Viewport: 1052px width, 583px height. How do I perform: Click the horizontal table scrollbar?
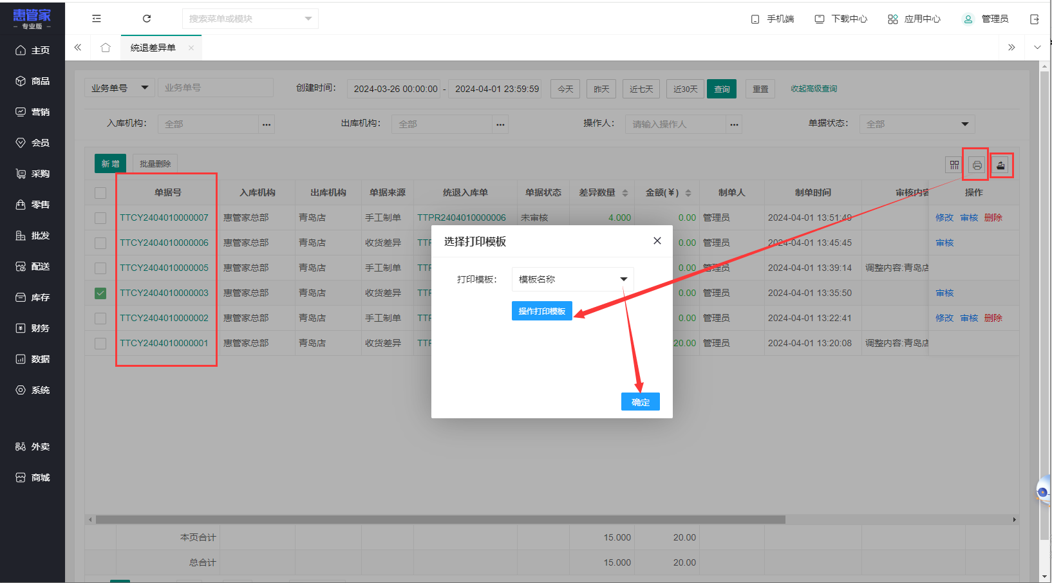[440, 519]
